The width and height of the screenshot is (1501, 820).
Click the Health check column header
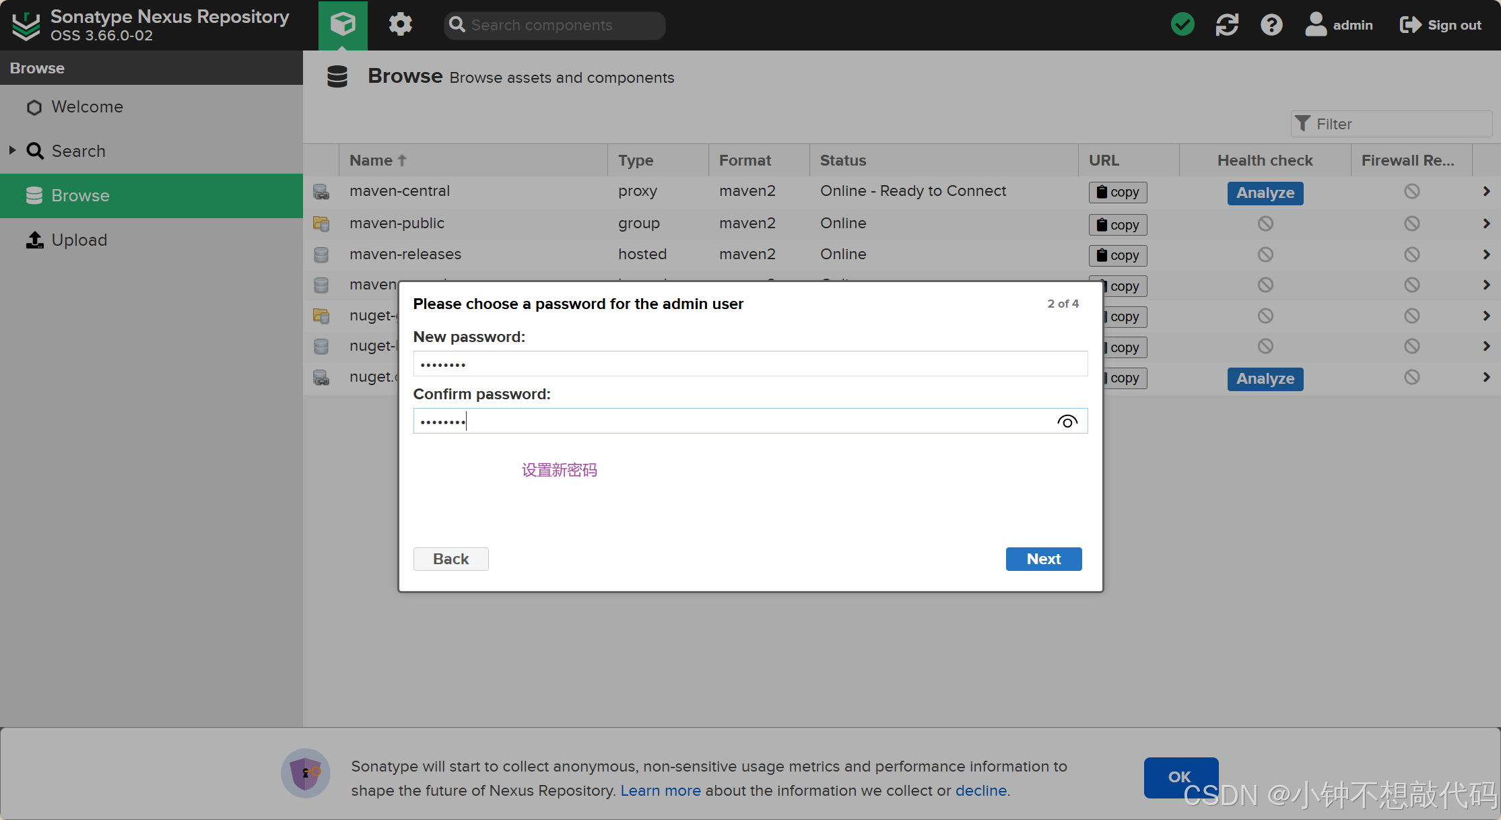click(1265, 160)
